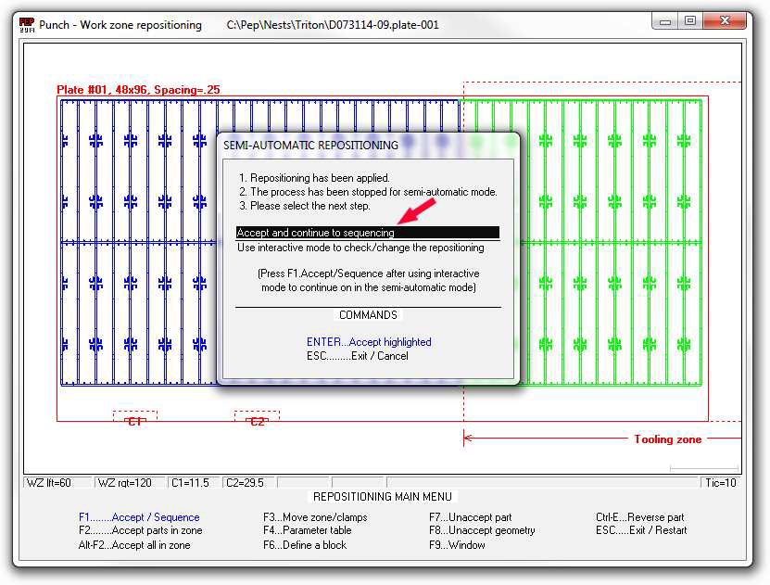Maximize the Punch work zone window
This screenshot has height=585, width=770.
point(690,20)
